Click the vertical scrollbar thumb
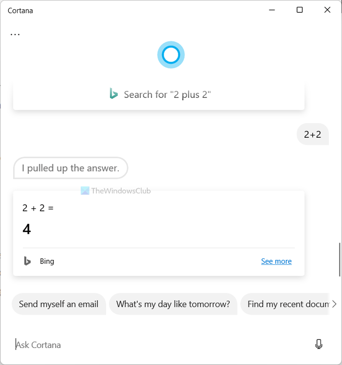Viewport: 342px width, 365px height. point(340,259)
